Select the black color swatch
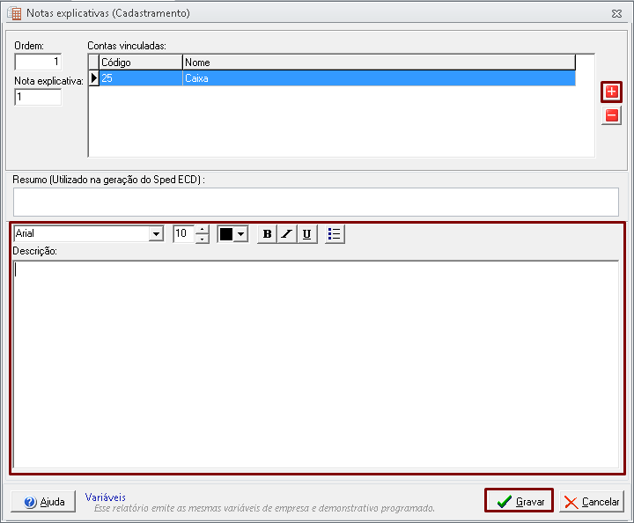This screenshot has width=634, height=523. pyautogui.click(x=226, y=234)
